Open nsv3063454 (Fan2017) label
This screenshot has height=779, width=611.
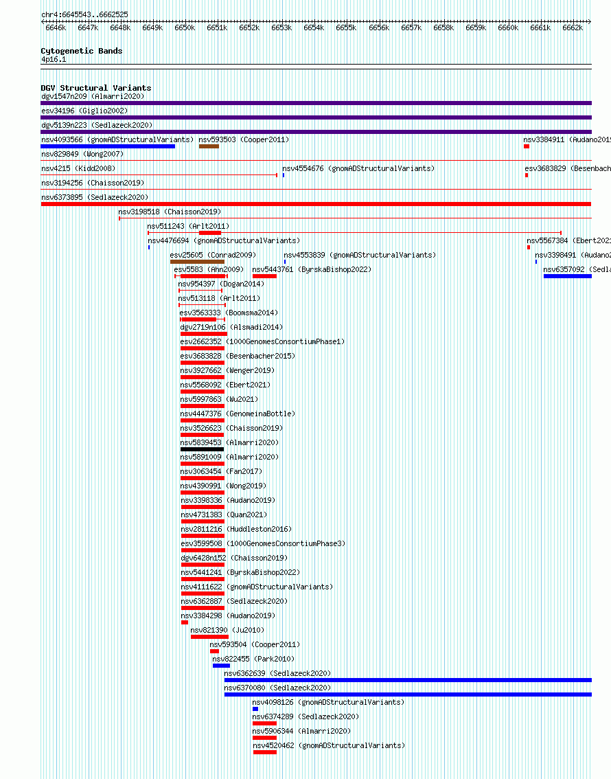click(221, 471)
